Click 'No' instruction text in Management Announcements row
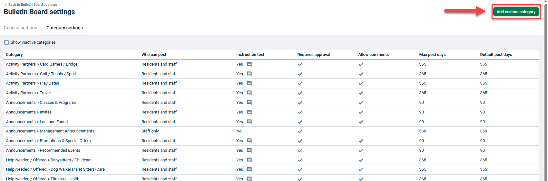The width and height of the screenshot is (548, 181). pyautogui.click(x=239, y=131)
